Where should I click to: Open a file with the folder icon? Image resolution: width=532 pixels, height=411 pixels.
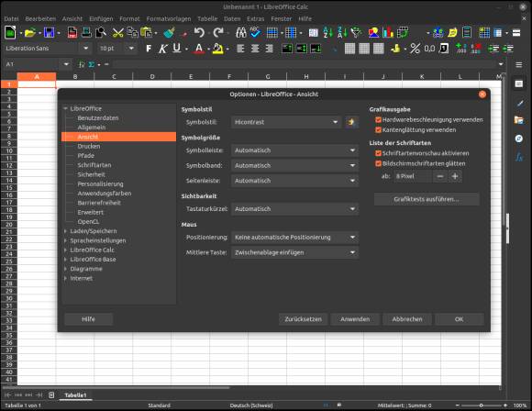[30, 33]
